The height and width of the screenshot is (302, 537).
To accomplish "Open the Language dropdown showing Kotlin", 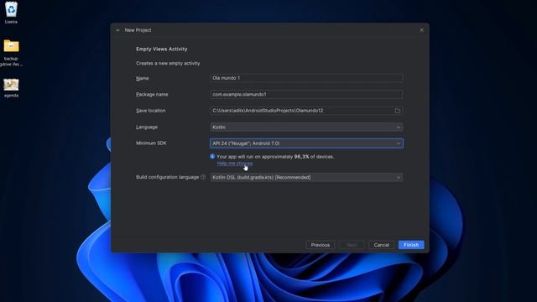I will click(306, 127).
